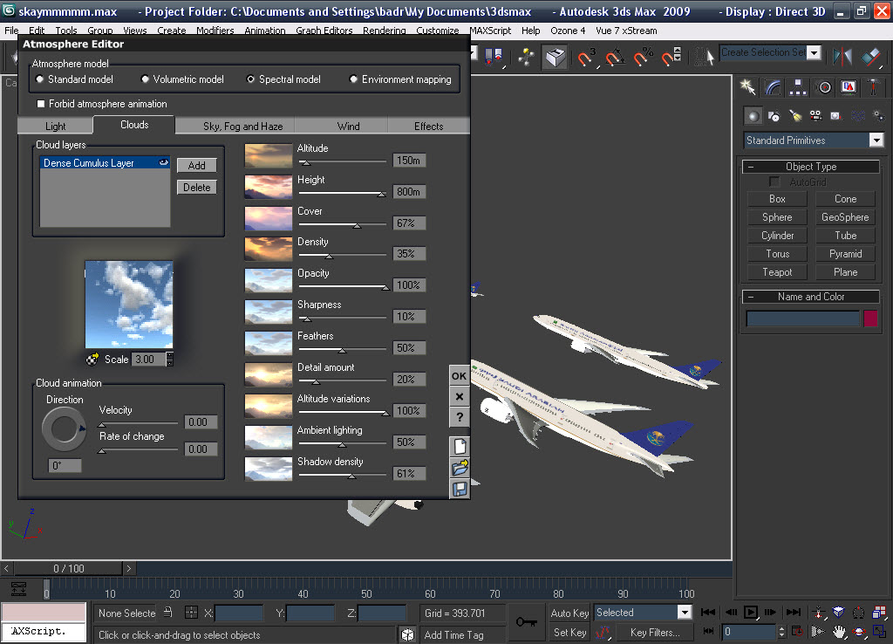Open the Key Filters dialog

click(x=655, y=632)
